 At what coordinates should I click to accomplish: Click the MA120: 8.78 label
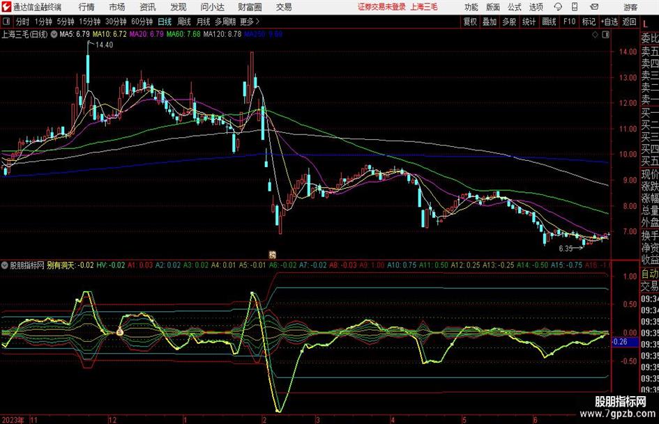222,34
